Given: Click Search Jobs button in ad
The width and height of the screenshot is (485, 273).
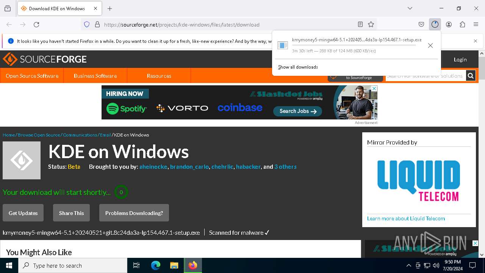Looking at the screenshot, I should click(297, 111).
